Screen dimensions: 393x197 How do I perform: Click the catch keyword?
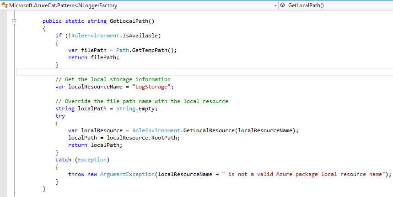[64, 160]
